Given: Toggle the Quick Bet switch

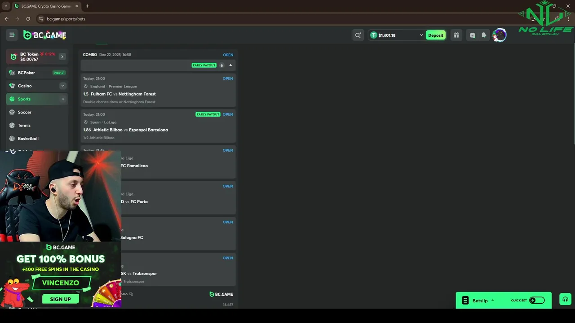Looking at the screenshot, I should point(537,301).
